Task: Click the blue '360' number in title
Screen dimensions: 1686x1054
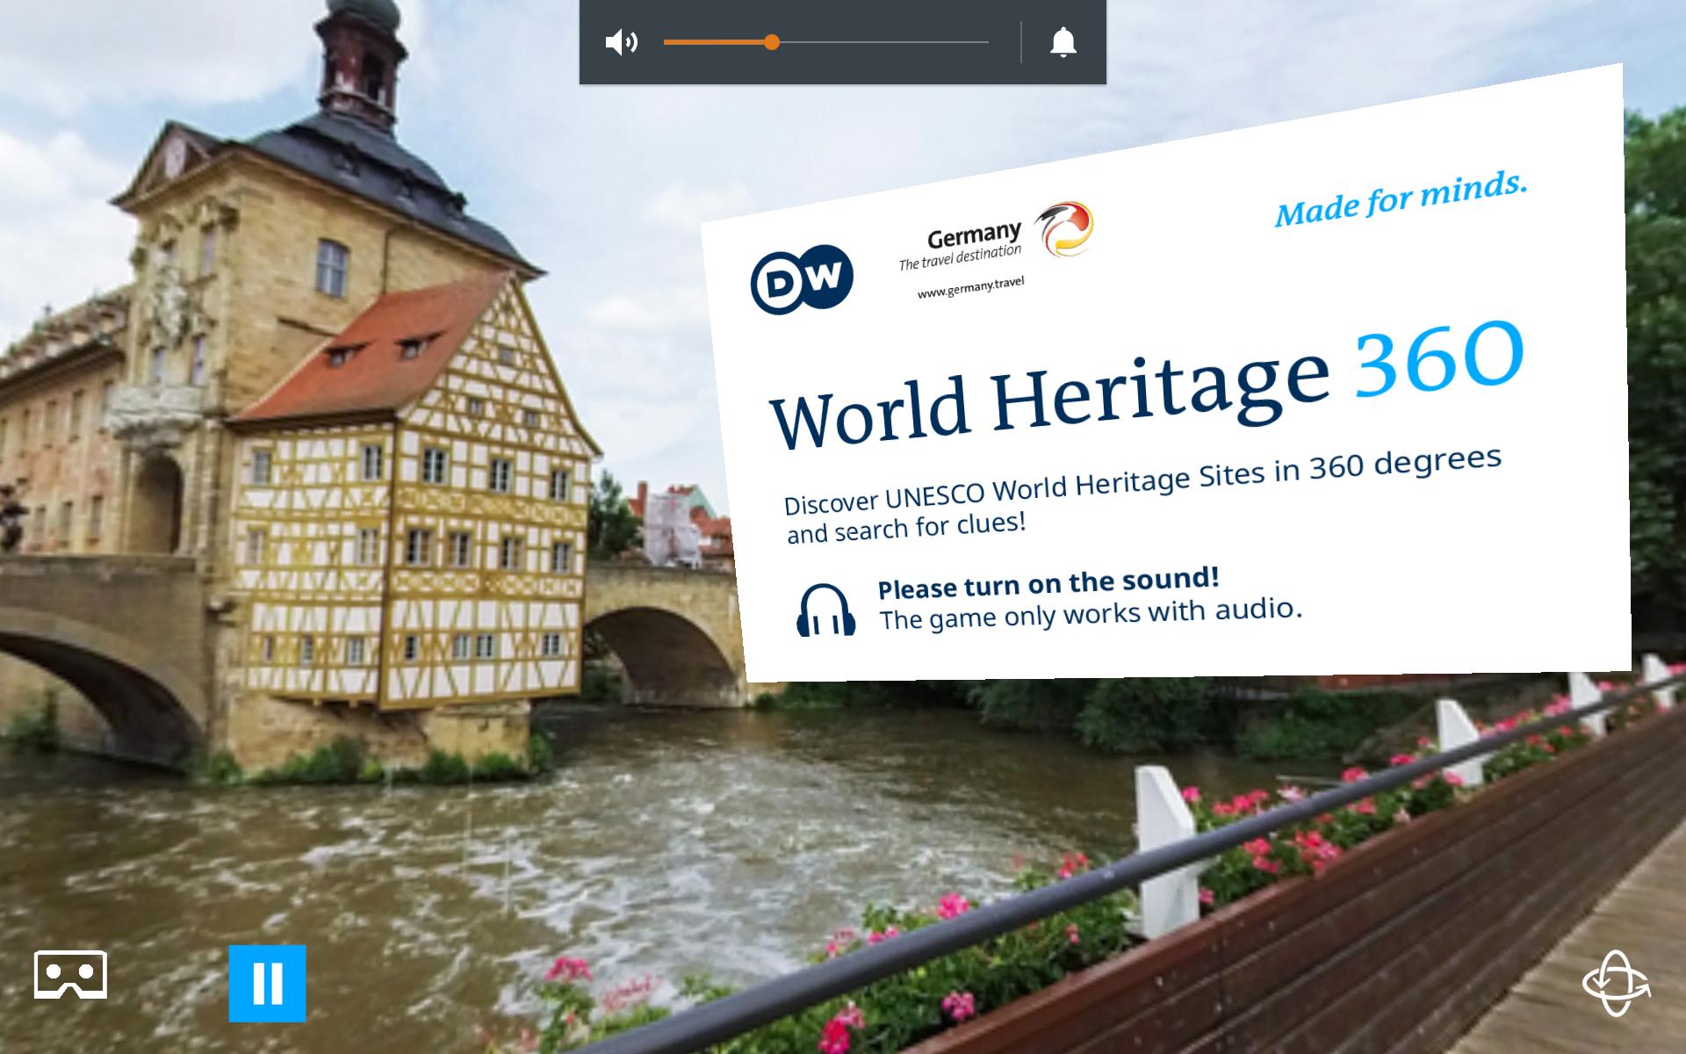Action: coord(1438,358)
